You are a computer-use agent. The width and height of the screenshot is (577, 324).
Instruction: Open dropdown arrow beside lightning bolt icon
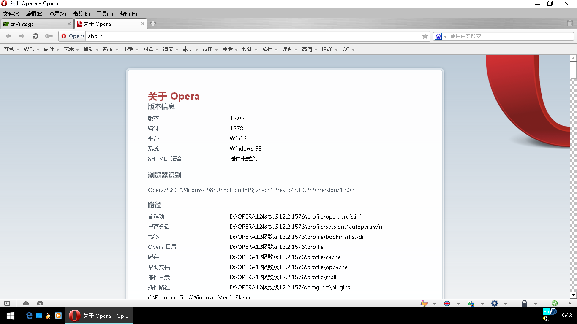click(x=435, y=304)
